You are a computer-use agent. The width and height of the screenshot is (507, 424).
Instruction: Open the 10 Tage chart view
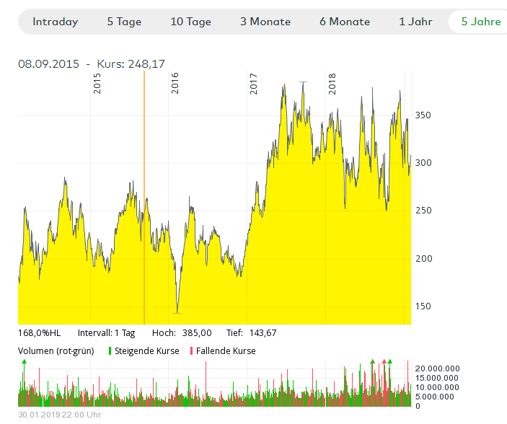190,22
